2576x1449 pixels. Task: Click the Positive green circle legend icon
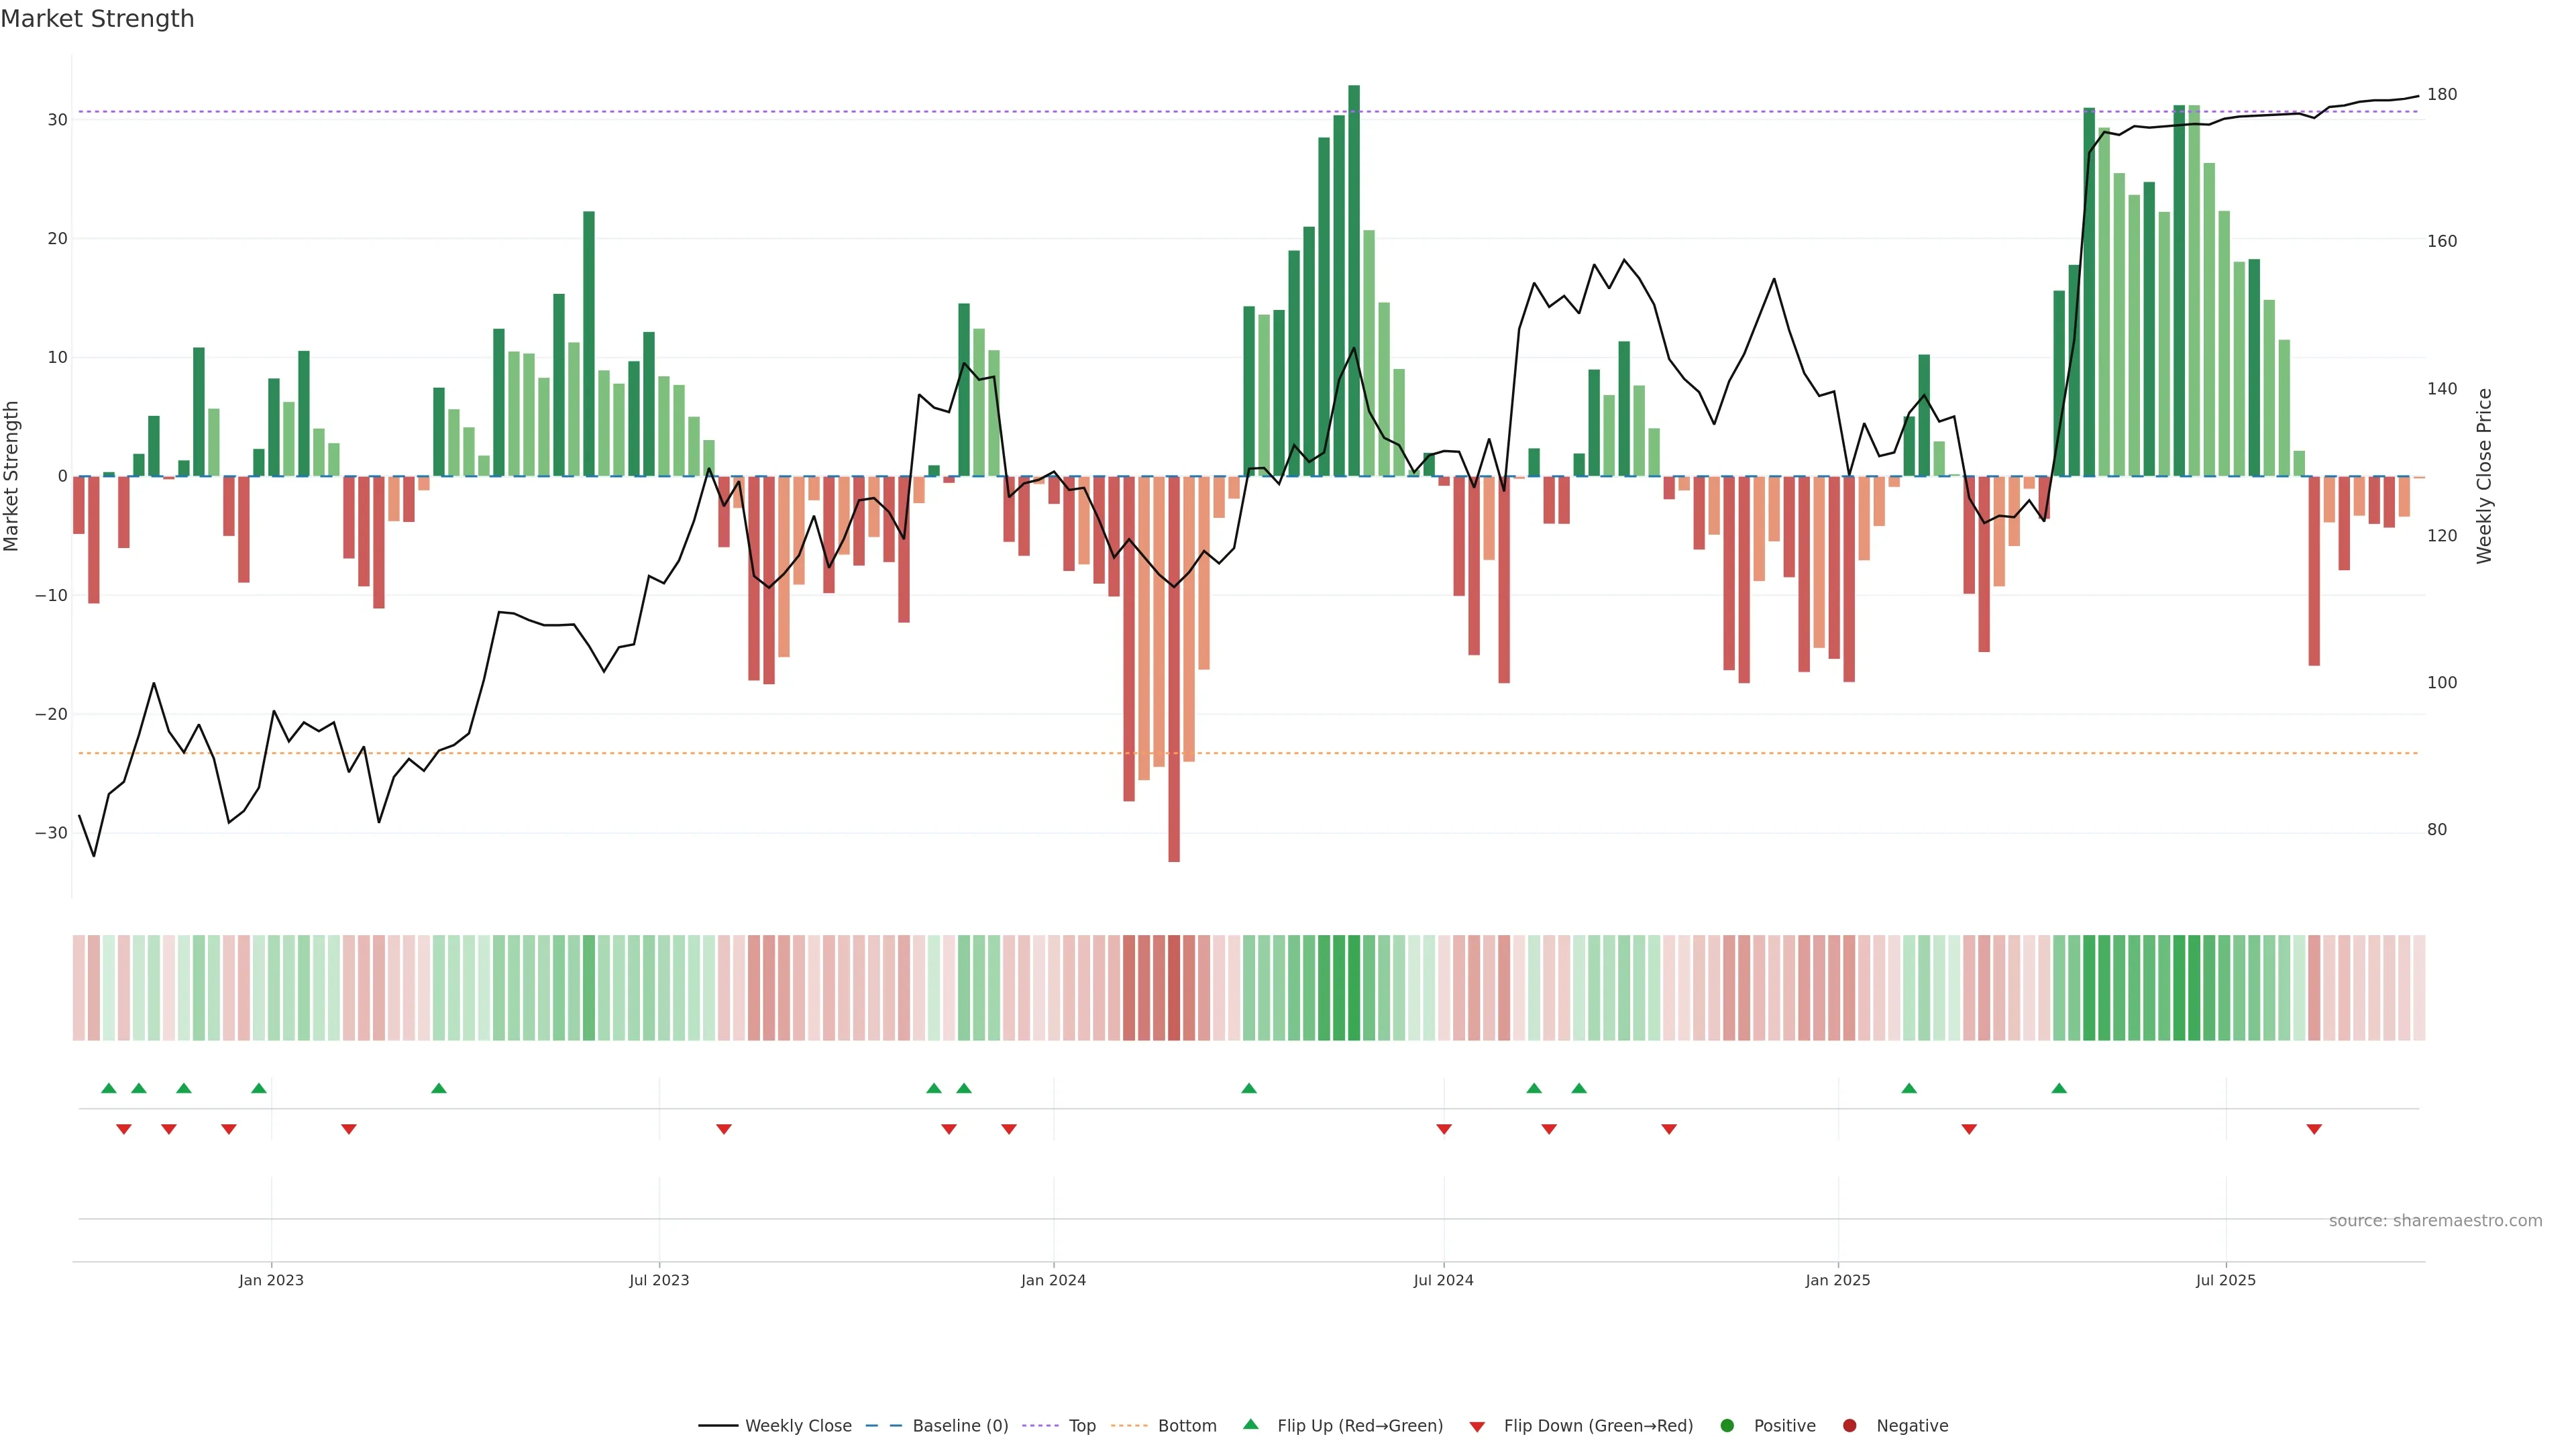point(1727,1426)
